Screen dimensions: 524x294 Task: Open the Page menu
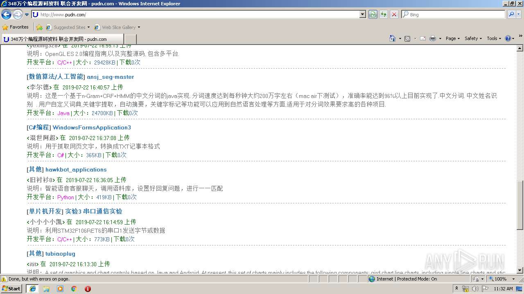[x=453, y=38]
